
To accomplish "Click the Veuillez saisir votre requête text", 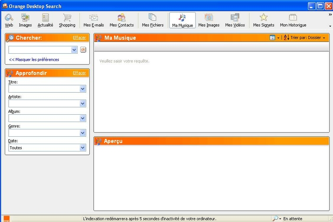I will (x=124, y=61).
